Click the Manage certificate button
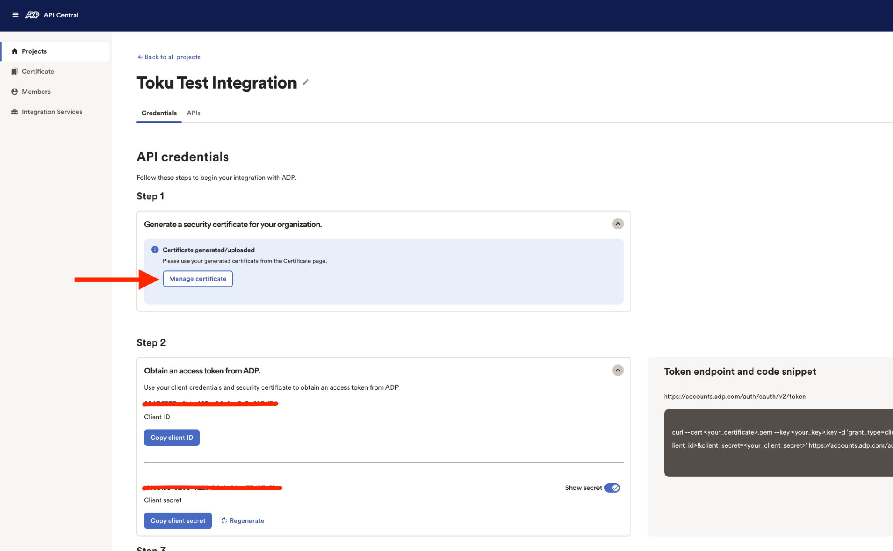This screenshot has height=551, width=893. tap(198, 279)
